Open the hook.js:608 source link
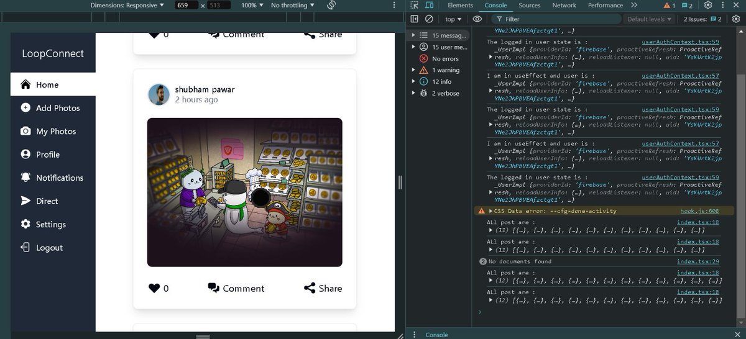 tap(699, 211)
